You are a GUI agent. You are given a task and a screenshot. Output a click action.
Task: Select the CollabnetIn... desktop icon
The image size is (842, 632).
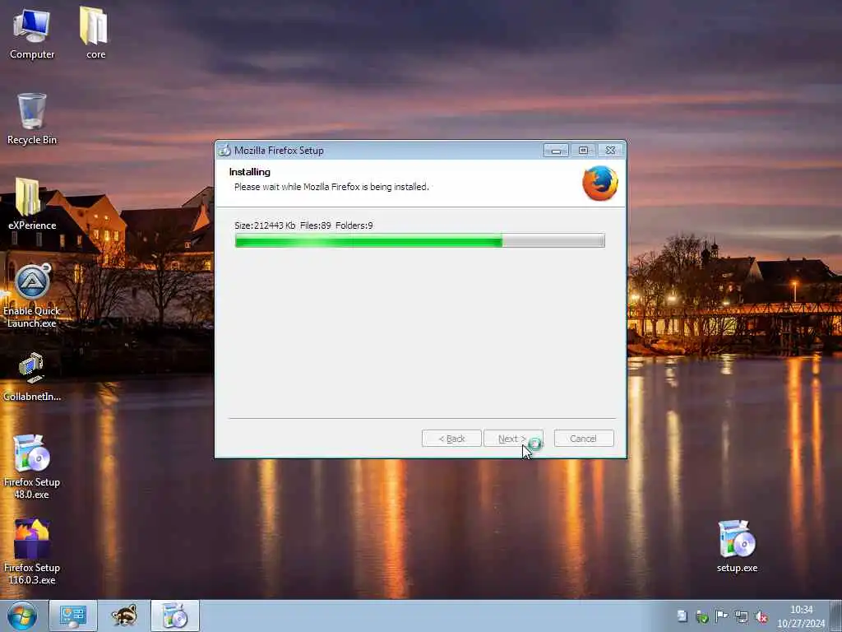tap(32, 377)
